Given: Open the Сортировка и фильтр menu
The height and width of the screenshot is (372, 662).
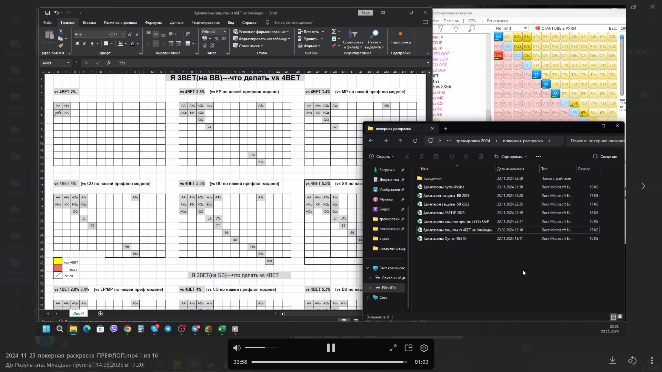Looking at the screenshot, I should tap(353, 39).
